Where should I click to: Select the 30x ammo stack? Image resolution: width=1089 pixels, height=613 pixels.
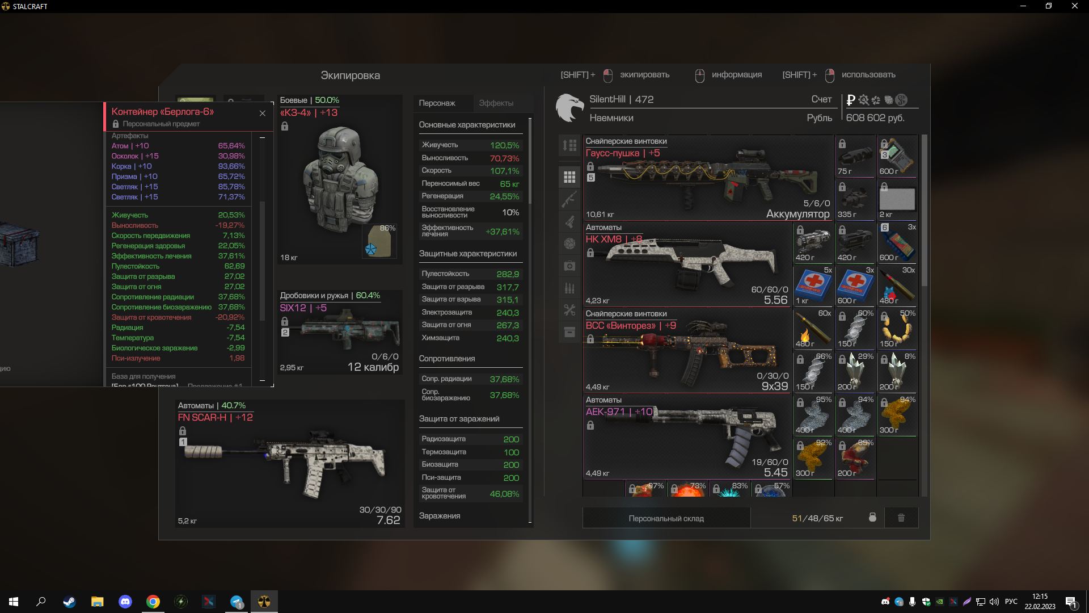pos(897,285)
